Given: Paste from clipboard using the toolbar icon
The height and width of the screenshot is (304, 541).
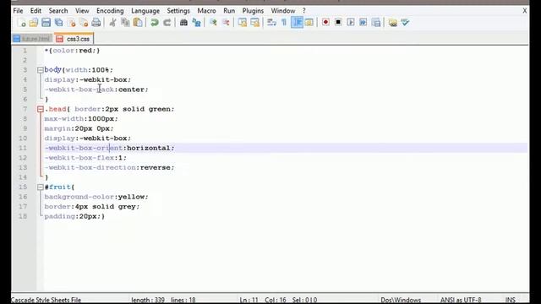Looking at the screenshot, I should [138, 23].
